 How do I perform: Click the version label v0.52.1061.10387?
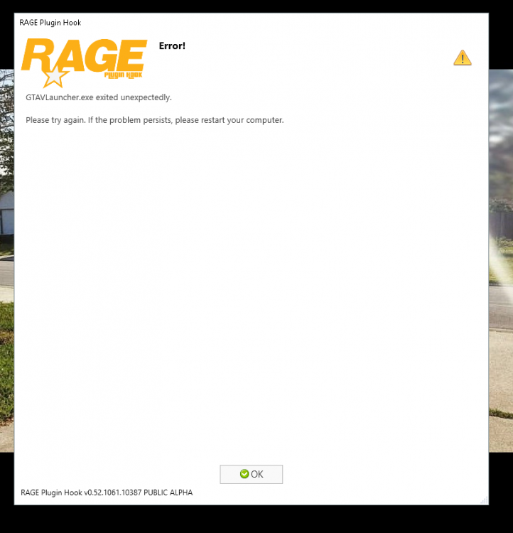(113, 492)
